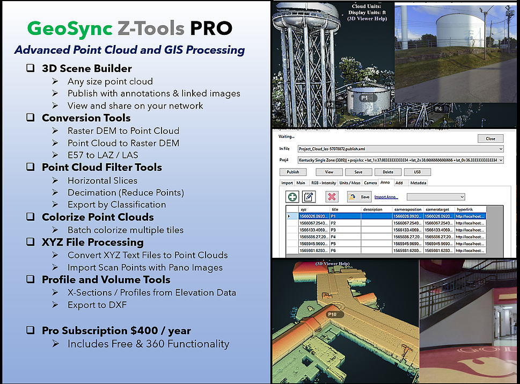Click the green plus add annotation icon
This screenshot has height=384, width=520.
click(x=292, y=197)
